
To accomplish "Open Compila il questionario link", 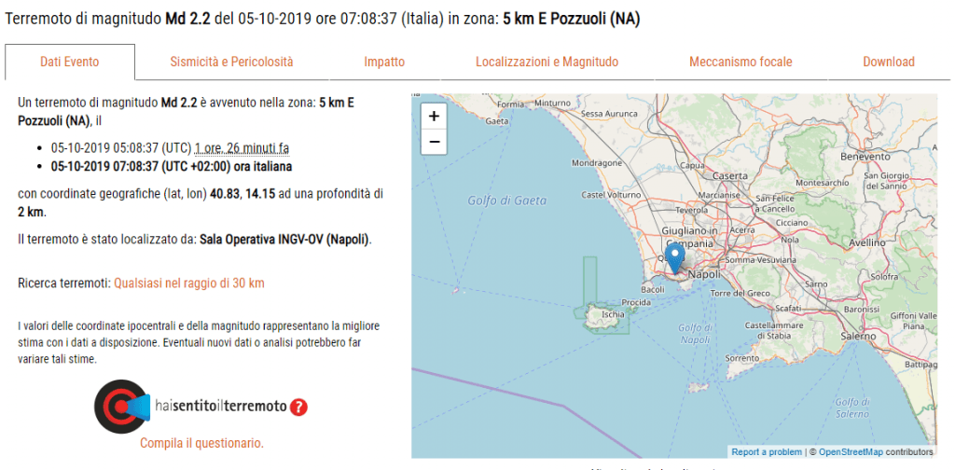I will [201, 443].
